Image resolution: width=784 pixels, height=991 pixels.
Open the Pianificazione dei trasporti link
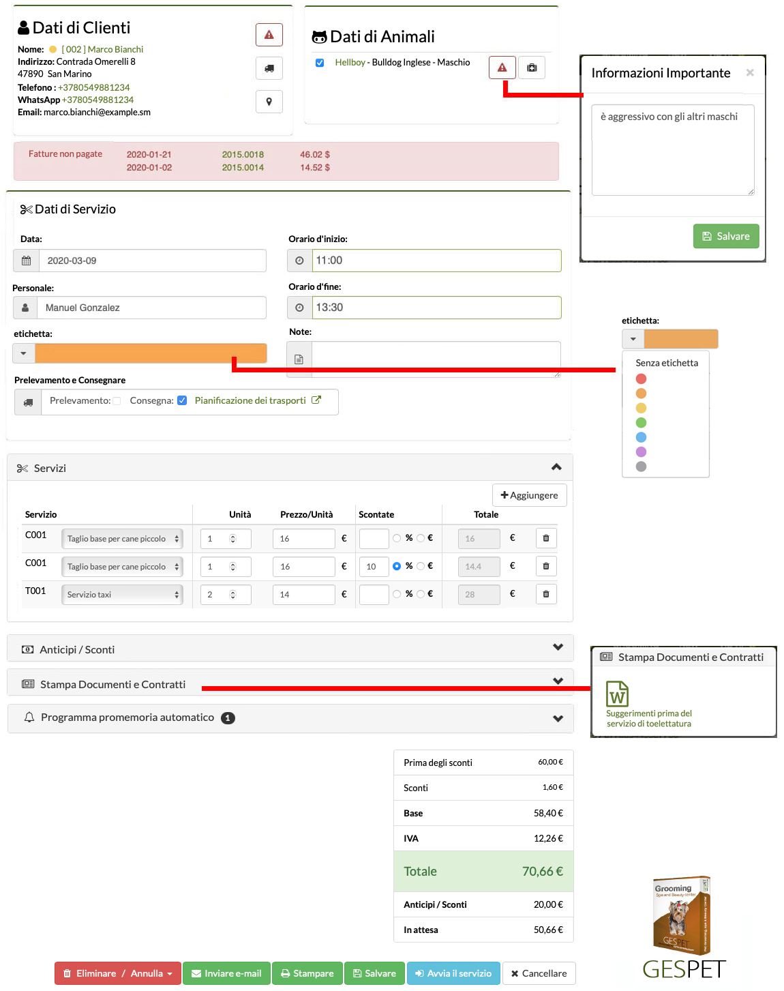(258, 400)
